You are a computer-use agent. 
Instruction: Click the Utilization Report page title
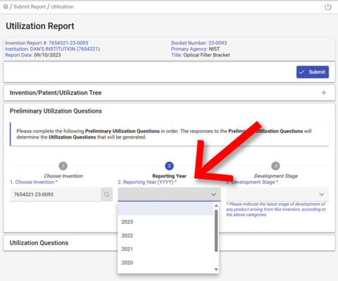tap(40, 26)
